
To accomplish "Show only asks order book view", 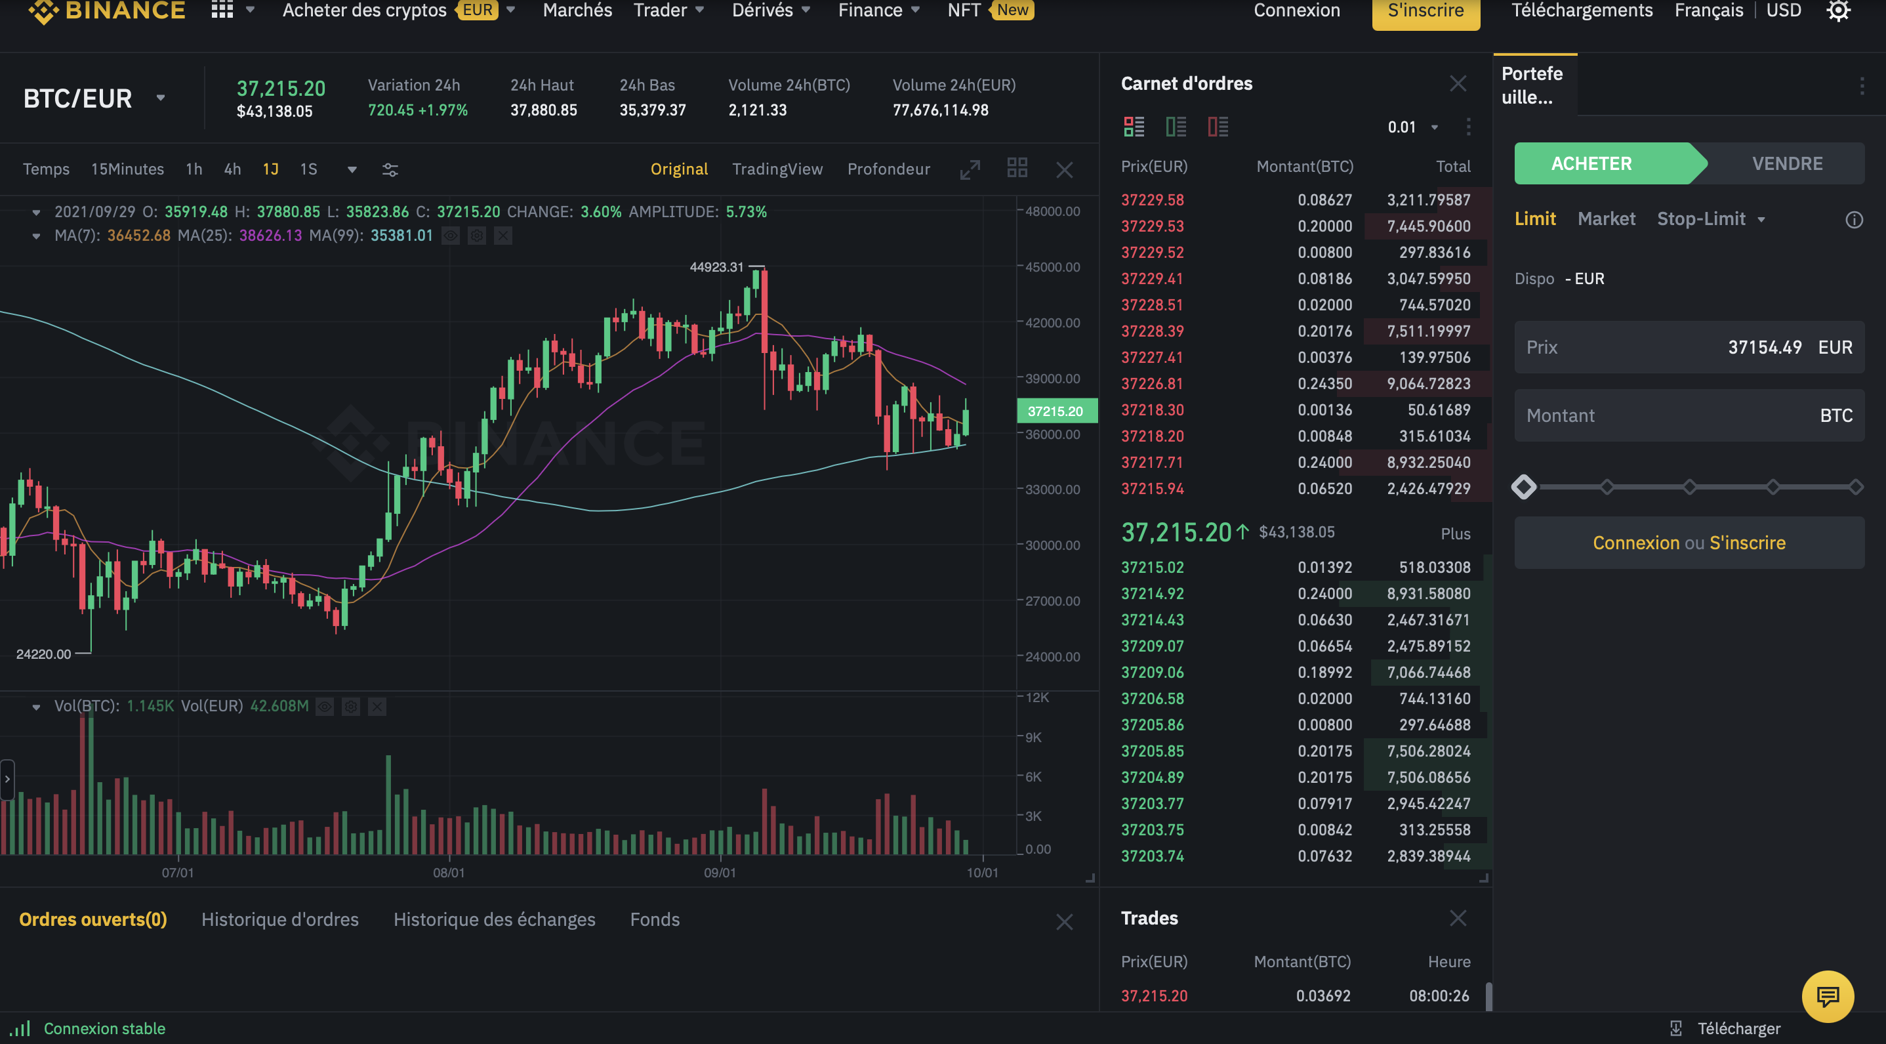I will (1218, 127).
